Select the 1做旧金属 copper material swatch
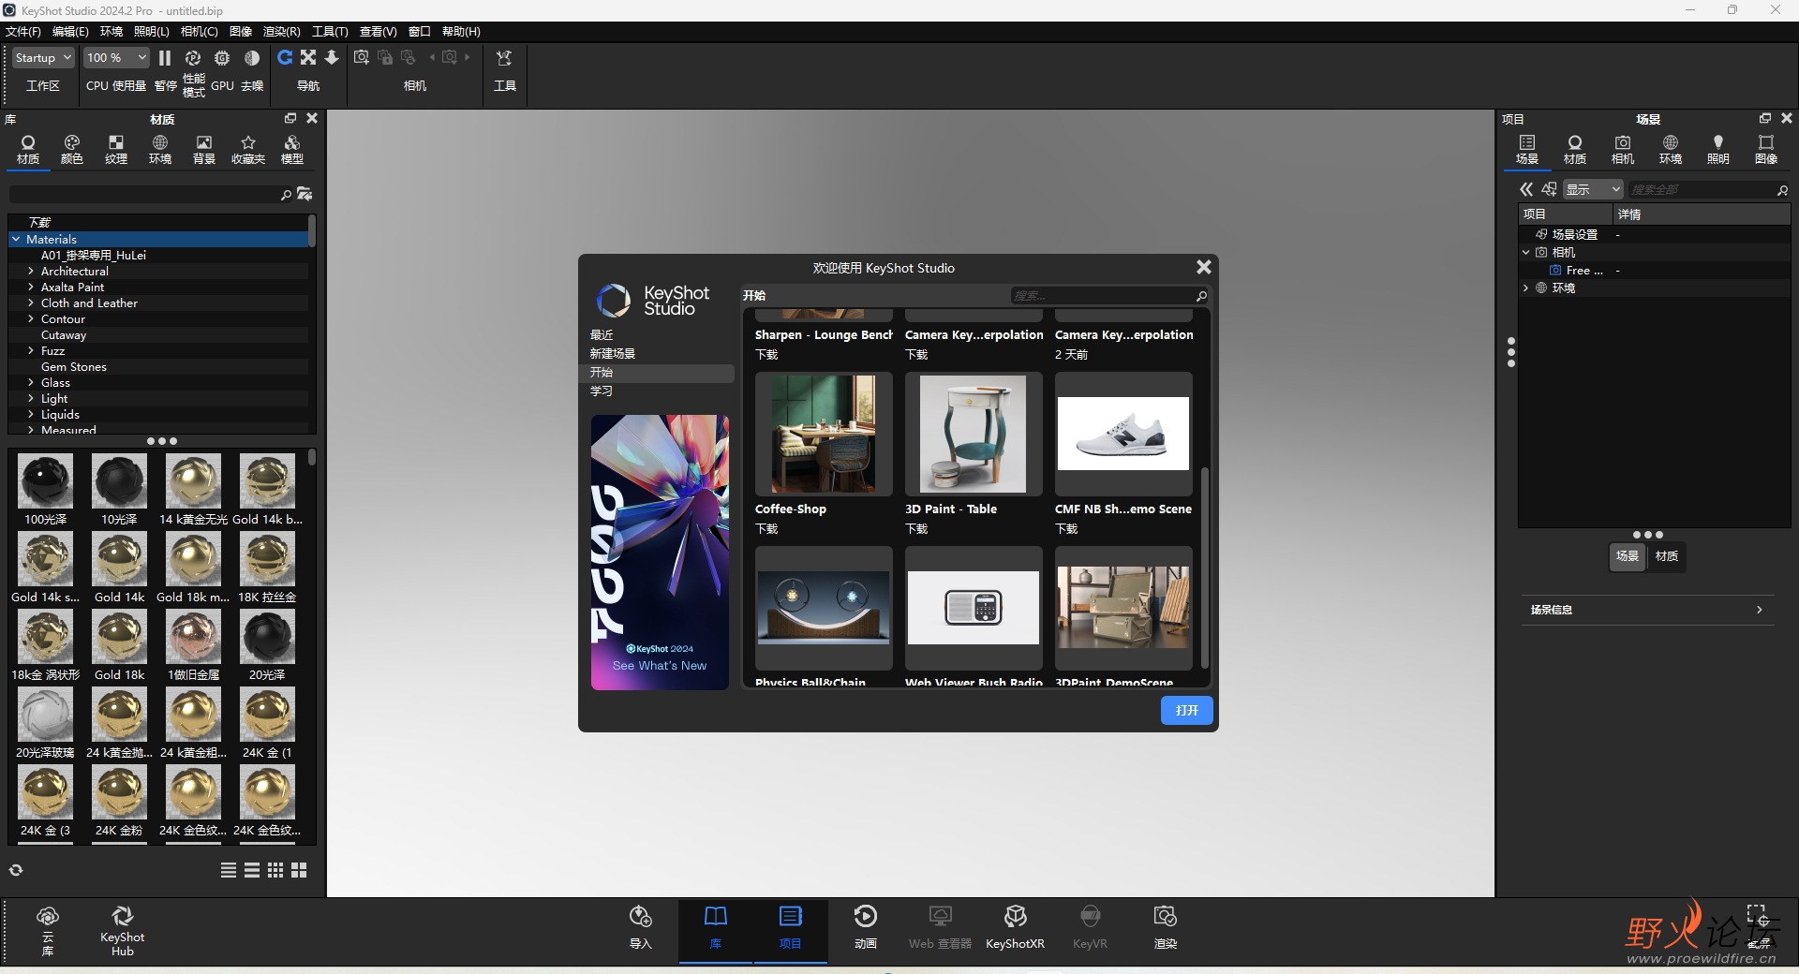 (x=193, y=637)
